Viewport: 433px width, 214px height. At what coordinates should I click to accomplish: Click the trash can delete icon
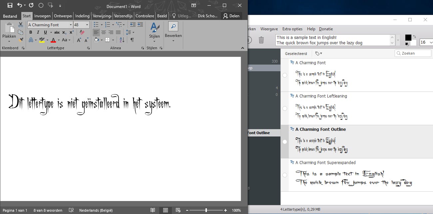point(261,40)
